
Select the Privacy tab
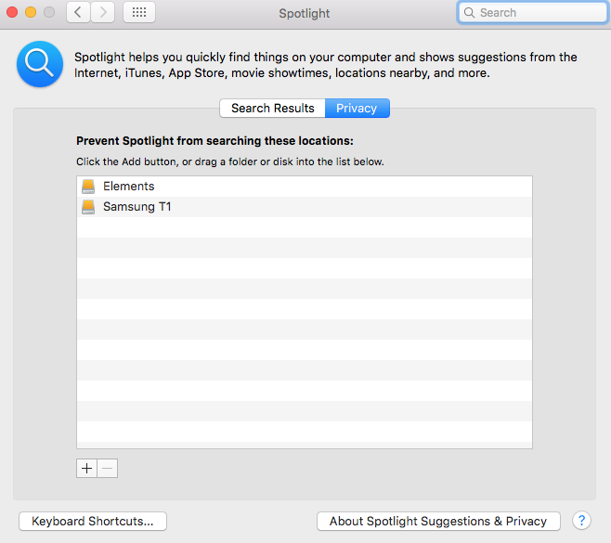[x=357, y=109]
